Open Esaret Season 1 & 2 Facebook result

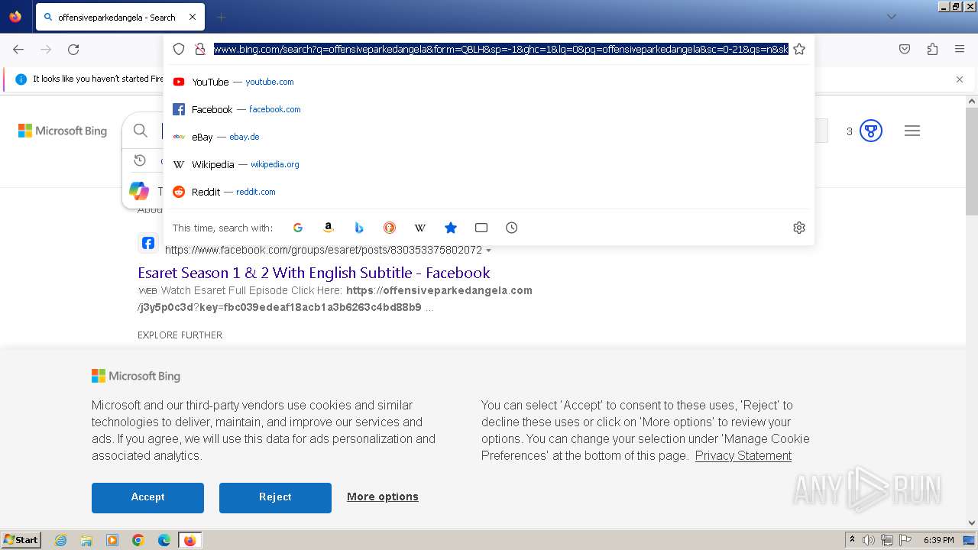(314, 273)
